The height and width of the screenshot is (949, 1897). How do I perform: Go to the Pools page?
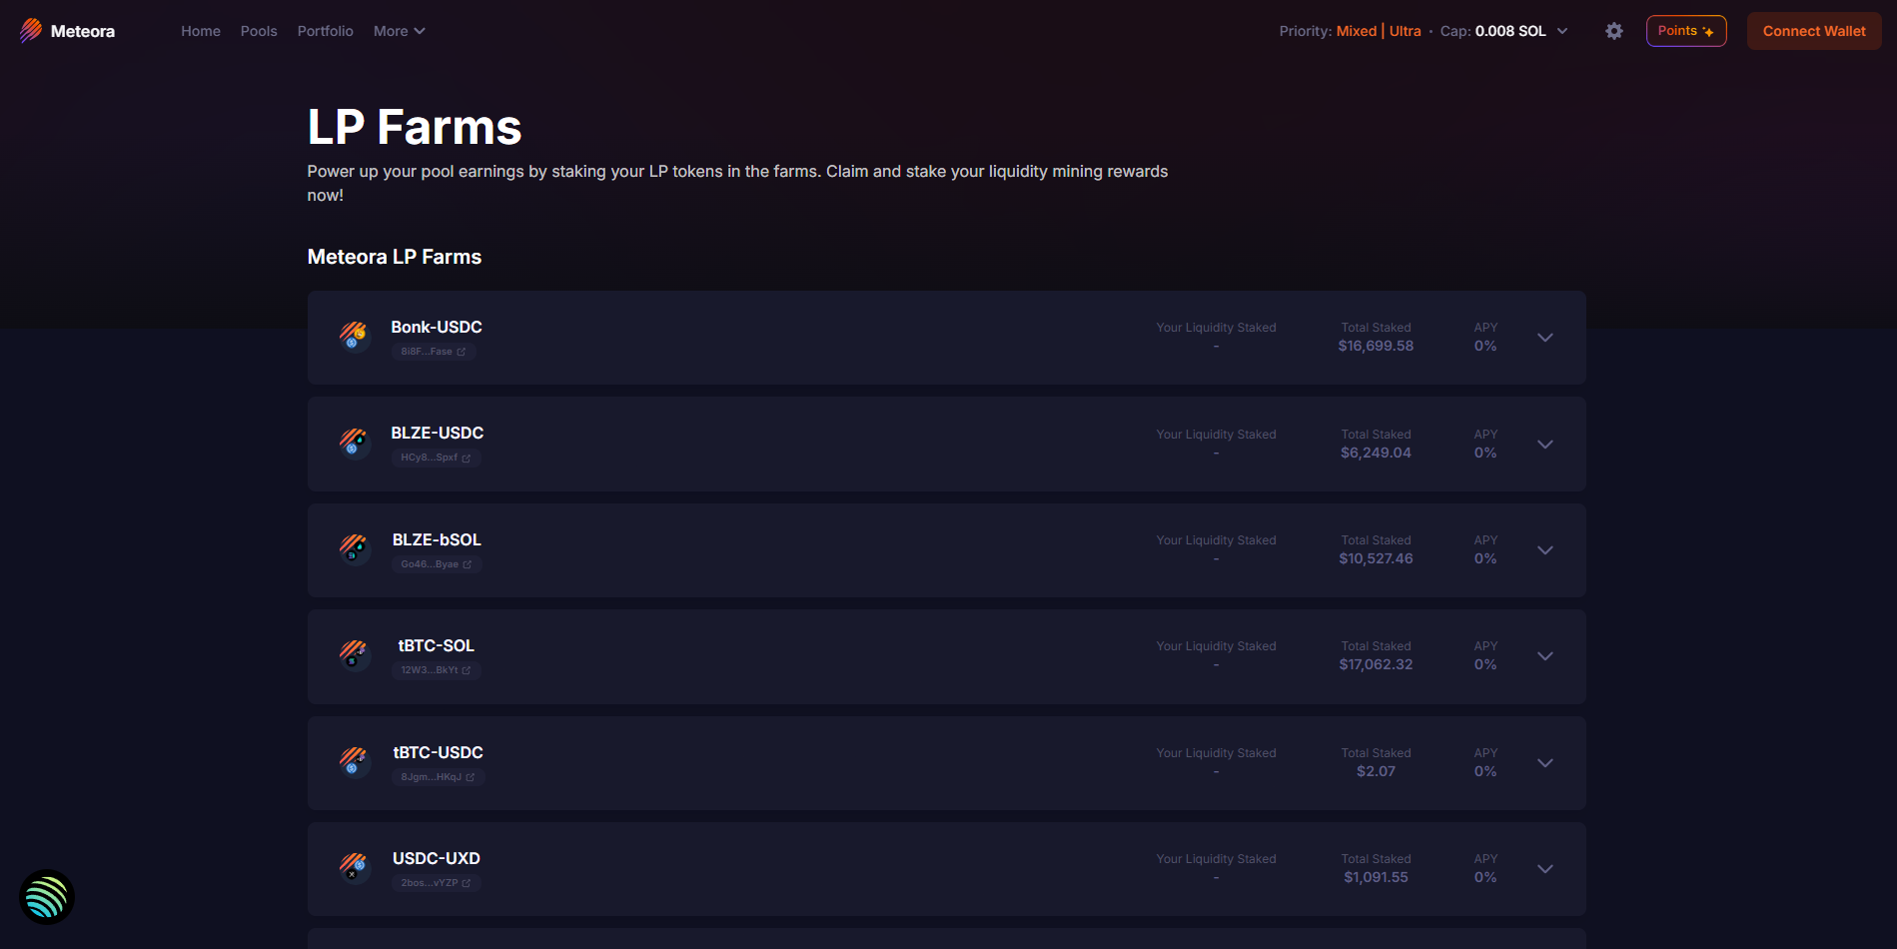pos(259,31)
